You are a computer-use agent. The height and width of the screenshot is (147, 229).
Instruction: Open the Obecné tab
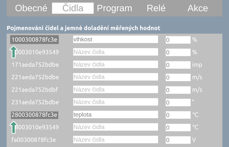(x=31, y=8)
